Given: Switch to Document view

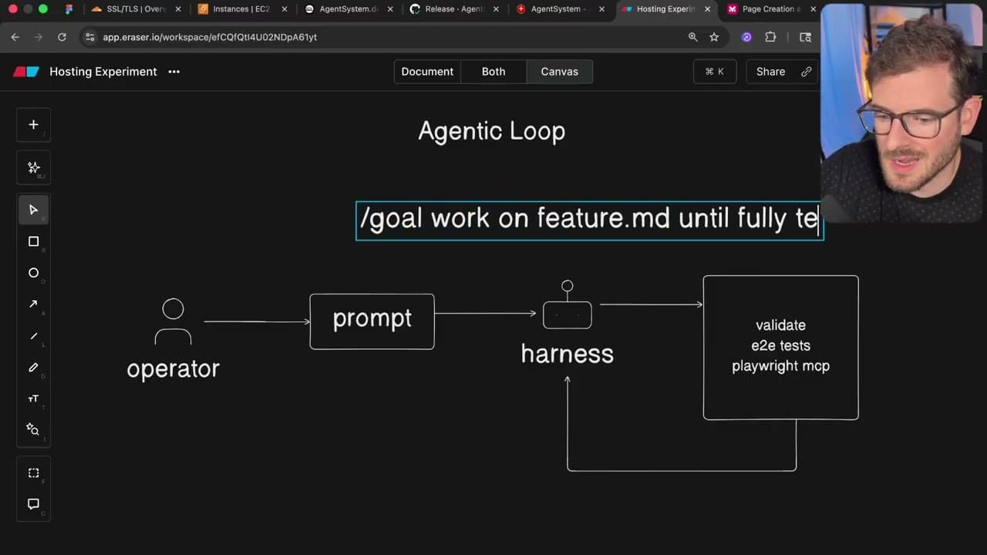Looking at the screenshot, I should (427, 72).
